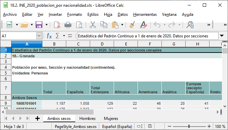228x130 pixels.
Task: Switch to the Mujeres sheet tab
Action: coord(111,119)
